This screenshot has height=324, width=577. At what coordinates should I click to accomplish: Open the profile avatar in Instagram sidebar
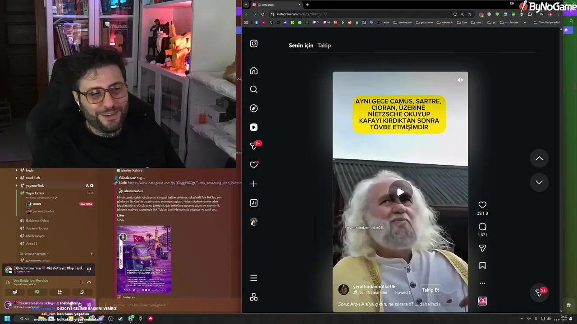pyautogui.click(x=254, y=222)
